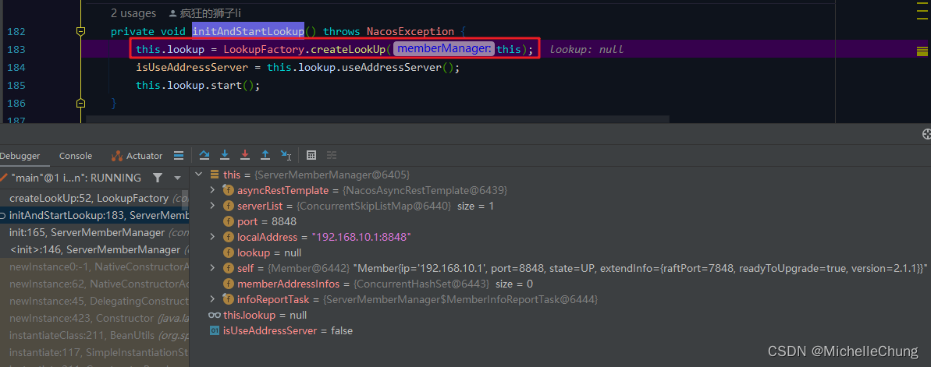Click the NacosException type in code
Screen dimensions: 931x367
[410, 31]
